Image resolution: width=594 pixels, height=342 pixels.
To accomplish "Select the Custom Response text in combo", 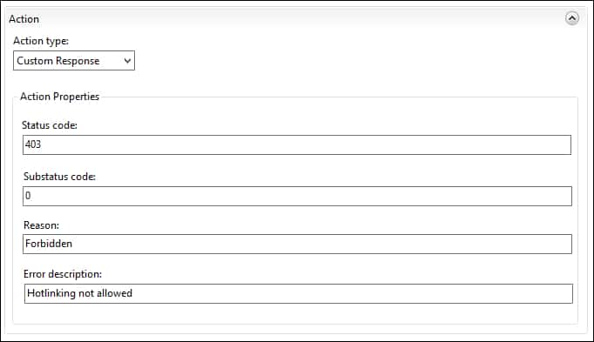I will click(x=58, y=61).
